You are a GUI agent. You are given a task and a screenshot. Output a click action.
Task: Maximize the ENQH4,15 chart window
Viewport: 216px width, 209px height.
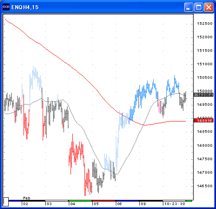click(199, 7)
